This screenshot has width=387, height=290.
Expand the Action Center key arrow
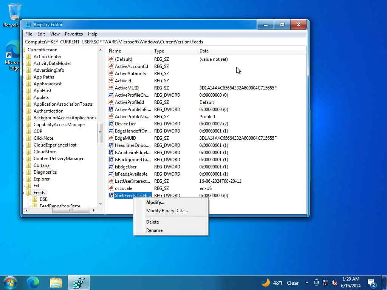24,57
